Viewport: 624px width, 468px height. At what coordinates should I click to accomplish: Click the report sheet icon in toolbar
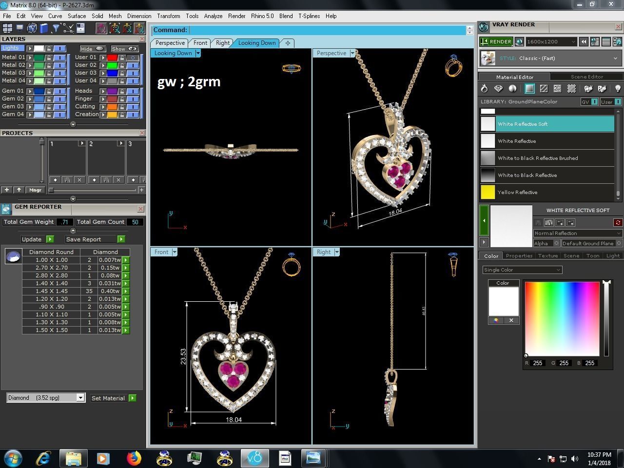point(80,28)
